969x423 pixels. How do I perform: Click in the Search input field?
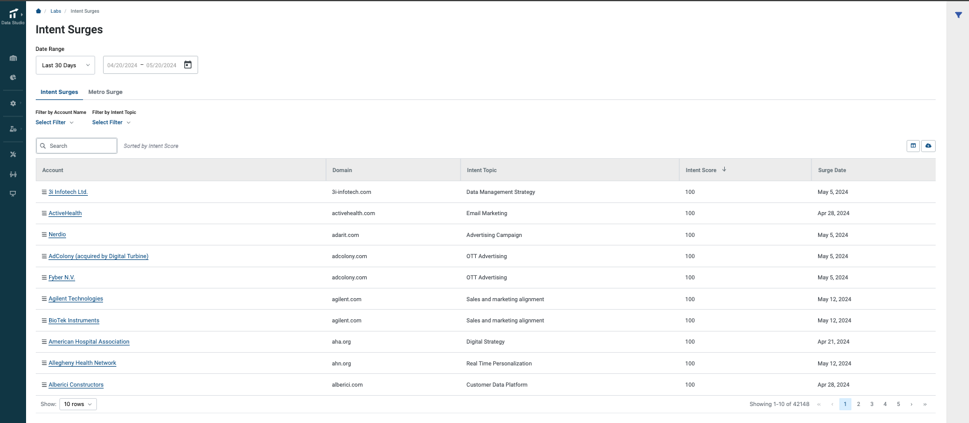point(76,146)
